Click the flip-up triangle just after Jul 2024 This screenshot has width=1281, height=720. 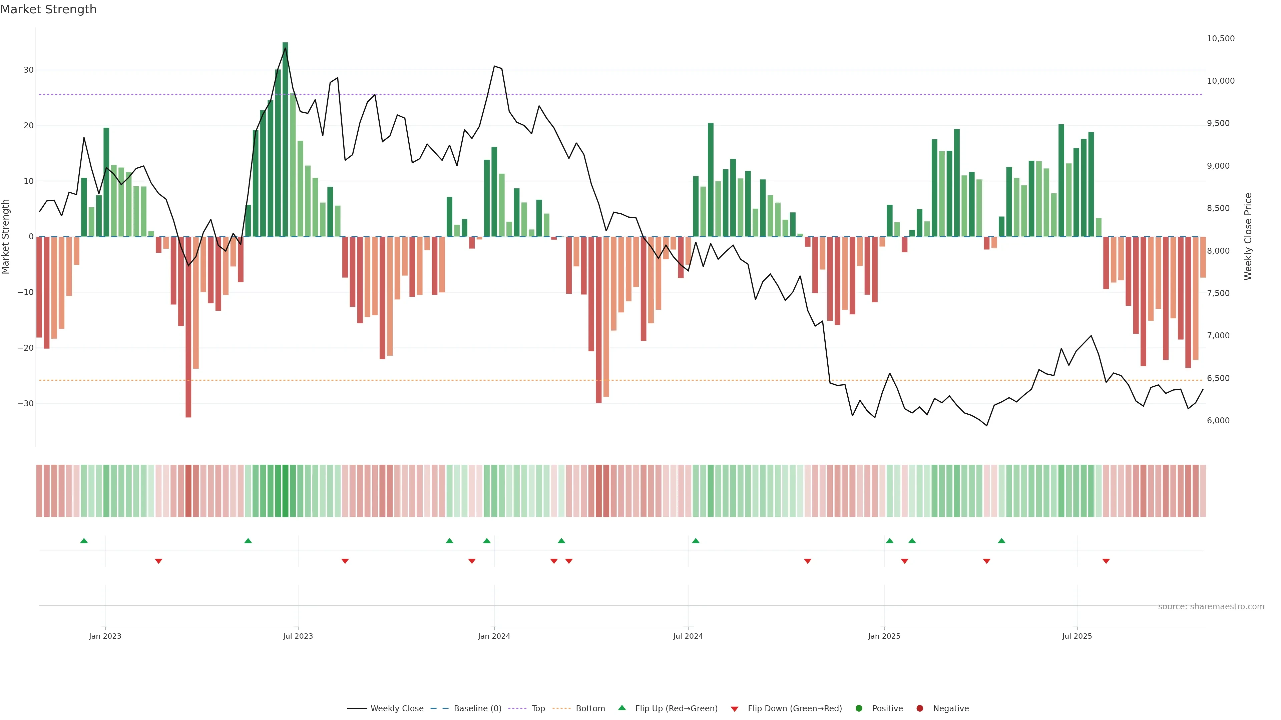click(x=696, y=541)
